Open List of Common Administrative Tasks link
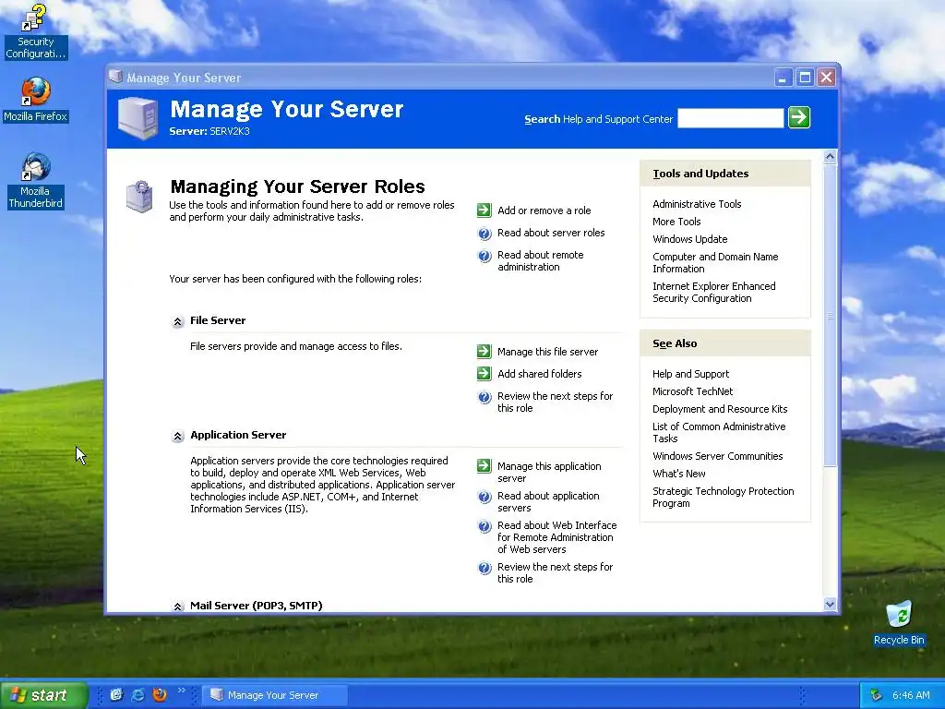The image size is (945, 709). click(719, 432)
